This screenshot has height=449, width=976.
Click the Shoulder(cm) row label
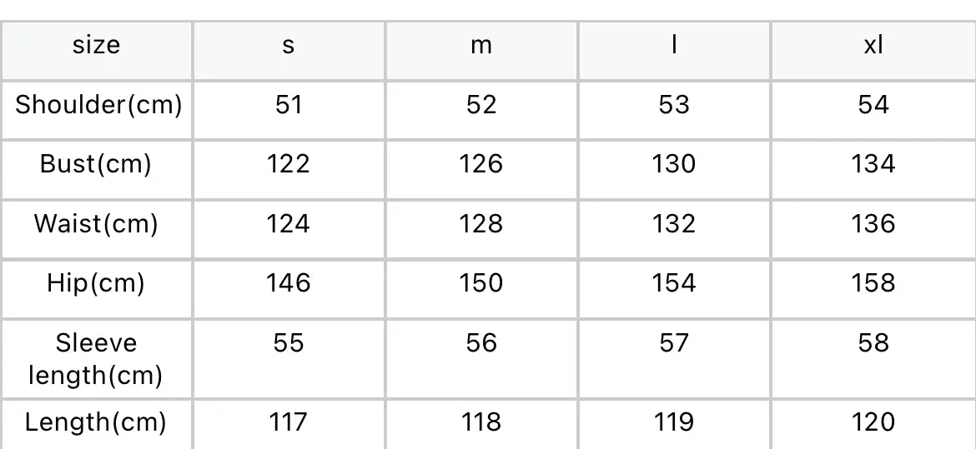coord(98,104)
